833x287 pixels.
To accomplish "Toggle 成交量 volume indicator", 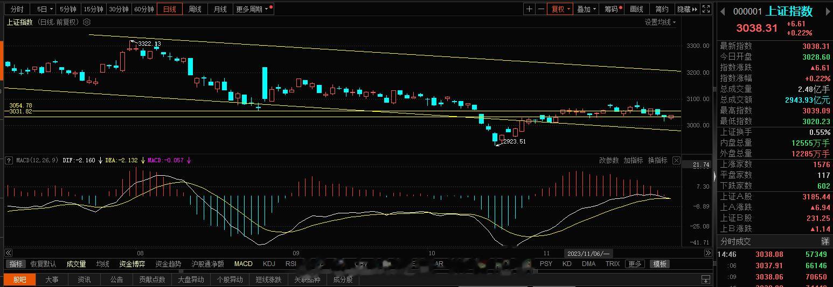I will coord(76,264).
